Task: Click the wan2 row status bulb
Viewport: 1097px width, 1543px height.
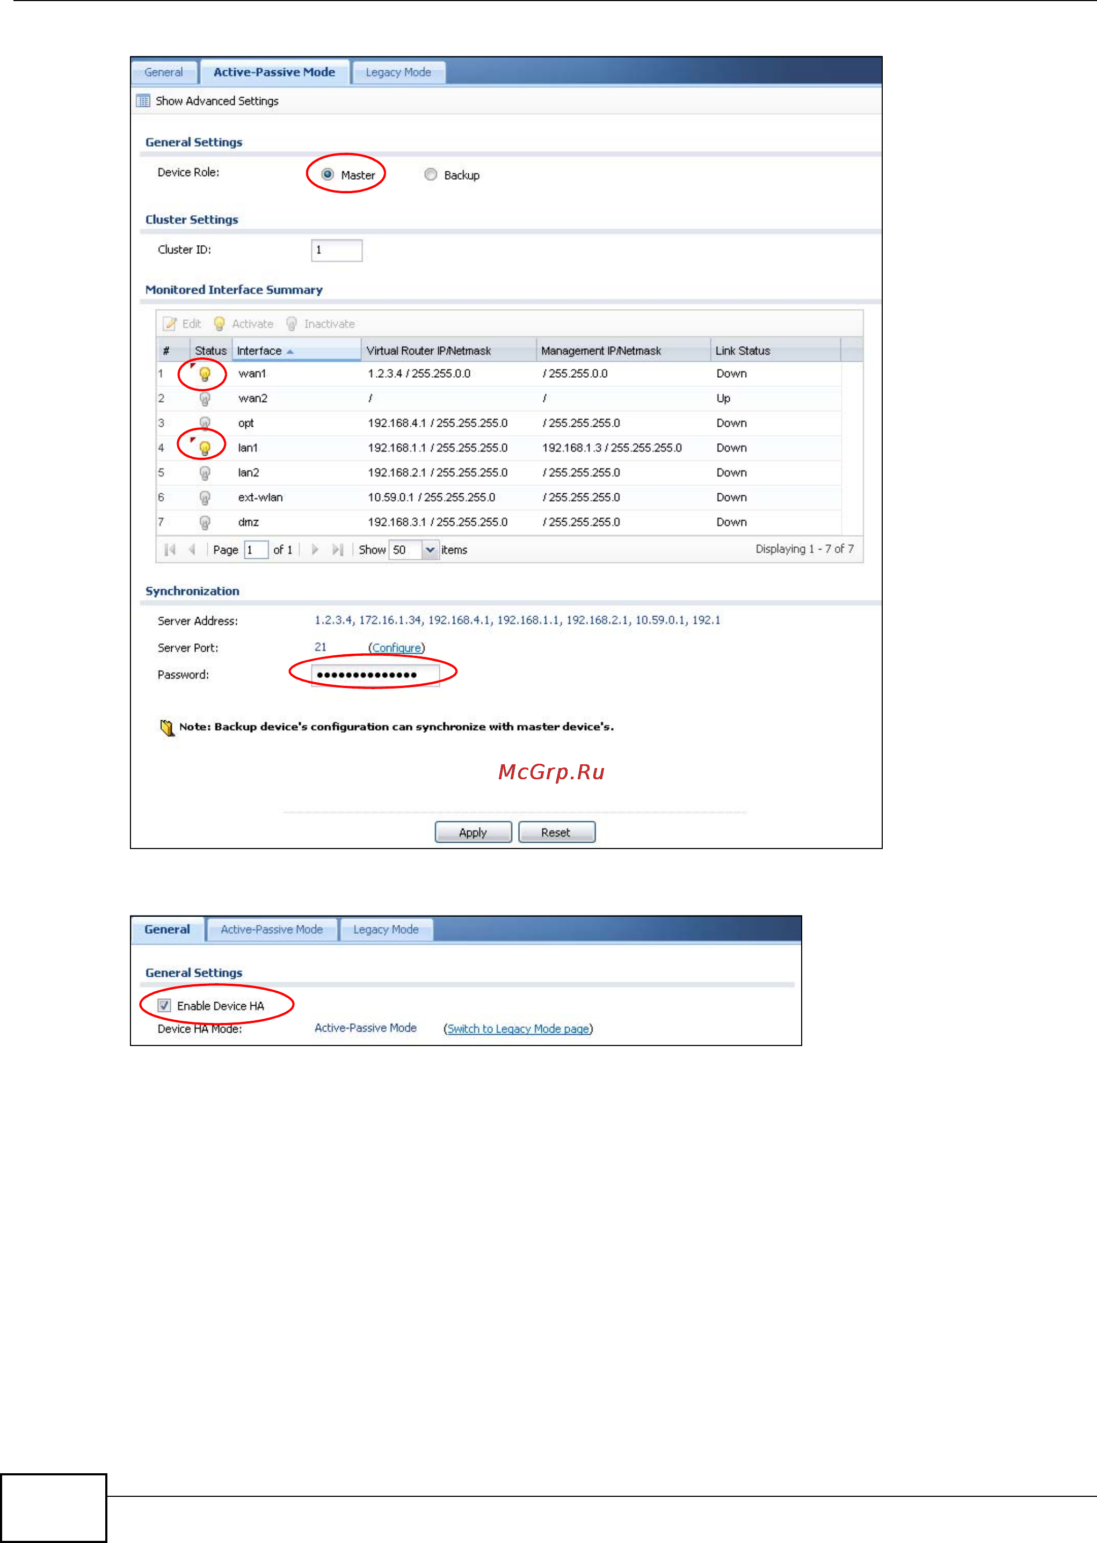Action: coord(205,399)
